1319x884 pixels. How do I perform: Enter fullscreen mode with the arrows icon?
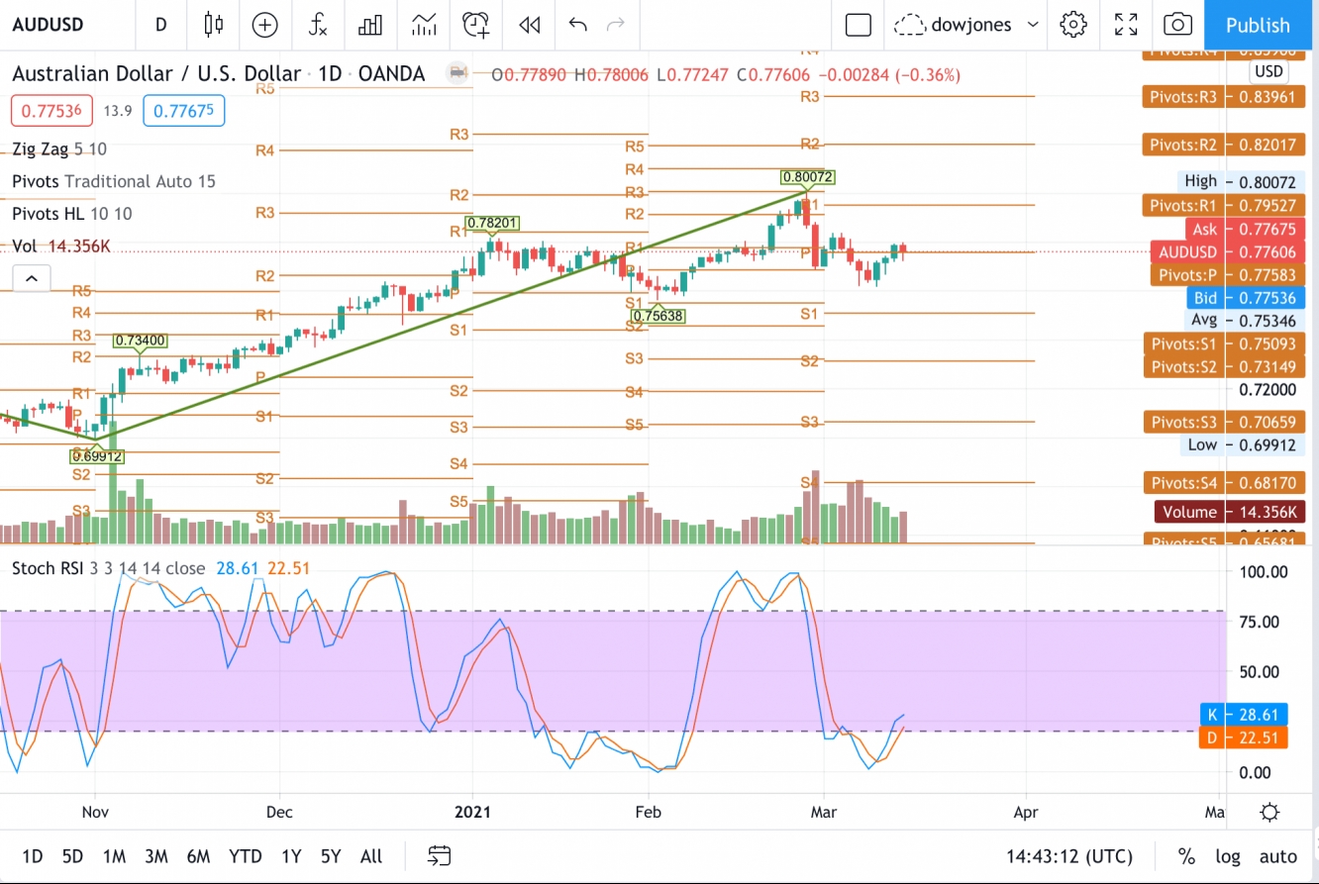tap(1126, 25)
